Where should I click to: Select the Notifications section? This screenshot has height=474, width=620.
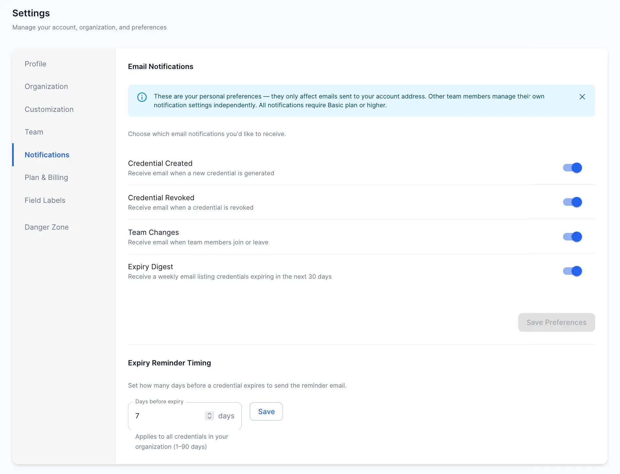pyautogui.click(x=47, y=155)
